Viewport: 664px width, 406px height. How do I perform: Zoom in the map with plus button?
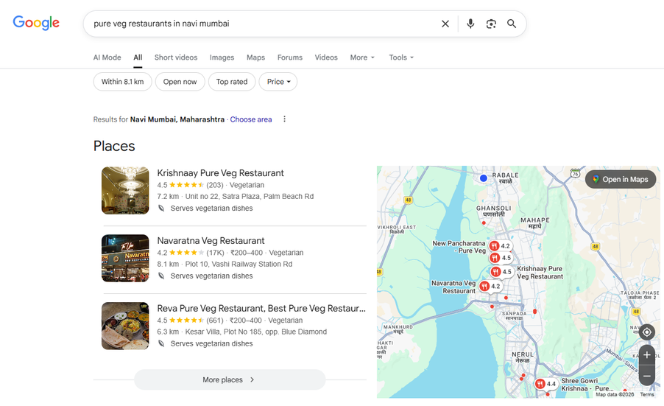(x=646, y=355)
